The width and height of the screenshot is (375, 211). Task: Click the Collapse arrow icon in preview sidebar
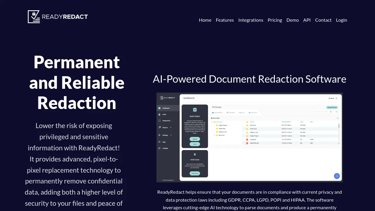coord(159,148)
